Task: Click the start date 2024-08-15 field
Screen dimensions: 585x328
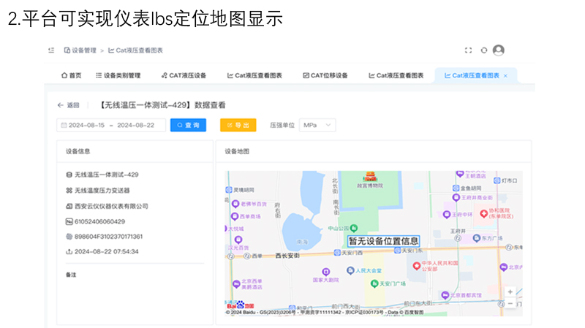Action: click(88, 125)
